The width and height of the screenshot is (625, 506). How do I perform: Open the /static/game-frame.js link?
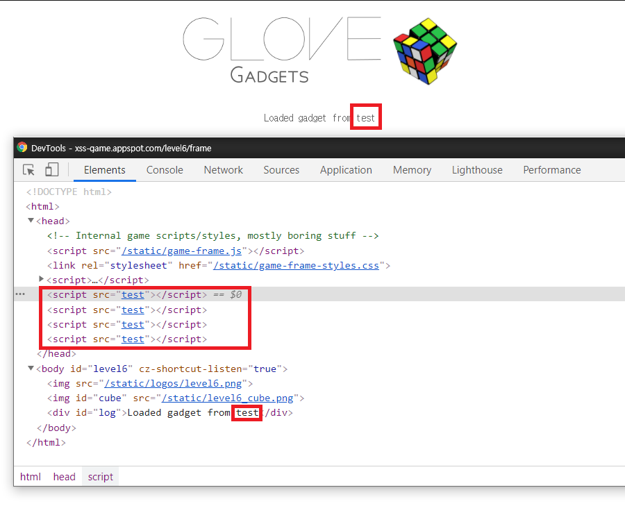click(182, 251)
